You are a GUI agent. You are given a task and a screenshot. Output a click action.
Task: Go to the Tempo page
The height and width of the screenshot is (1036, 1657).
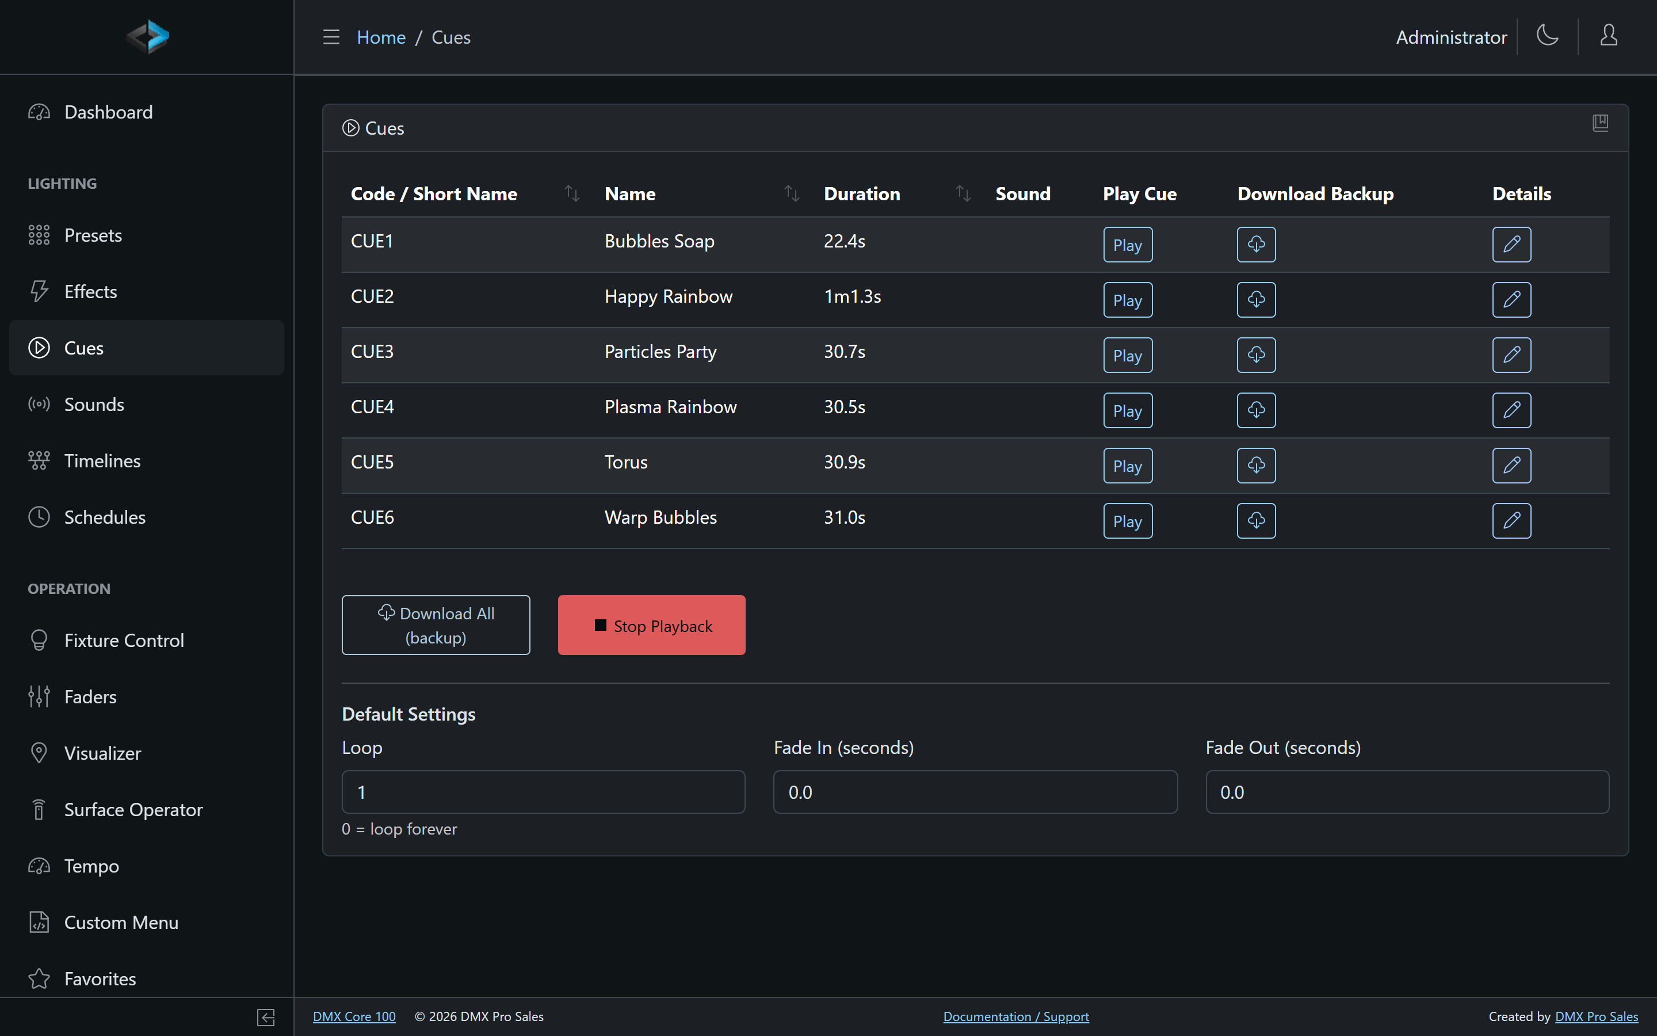(147, 866)
